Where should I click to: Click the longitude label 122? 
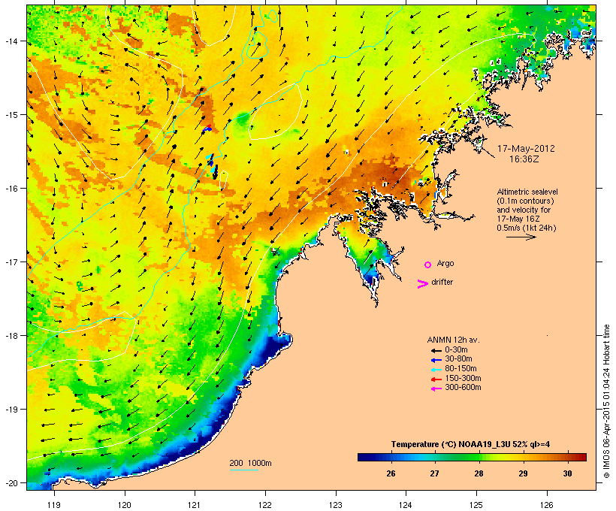coord(265,505)
